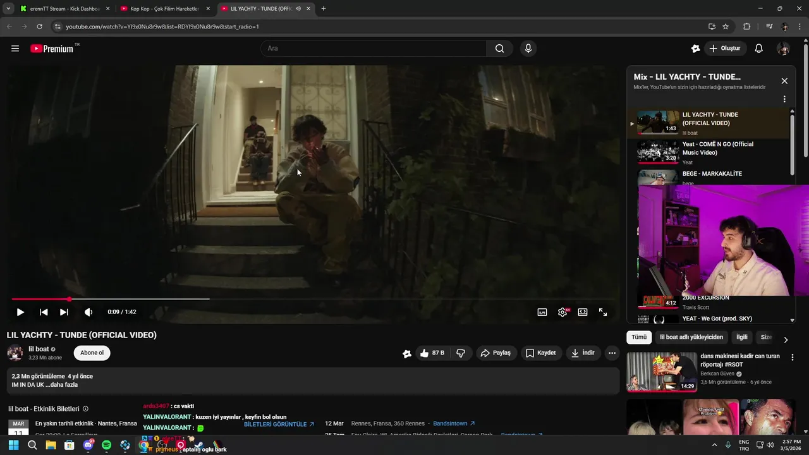The width and height of the screenshot is (809, 455).
Task: Open Spotify from taskbar
Action: [106, 446]
